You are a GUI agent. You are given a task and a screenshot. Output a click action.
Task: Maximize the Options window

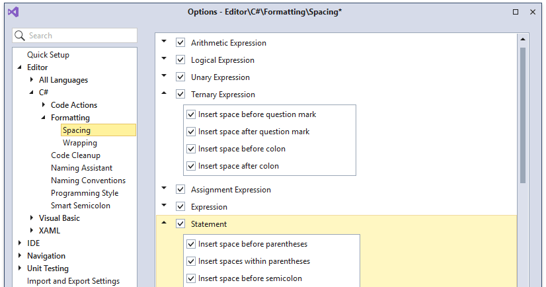[516, 12]
